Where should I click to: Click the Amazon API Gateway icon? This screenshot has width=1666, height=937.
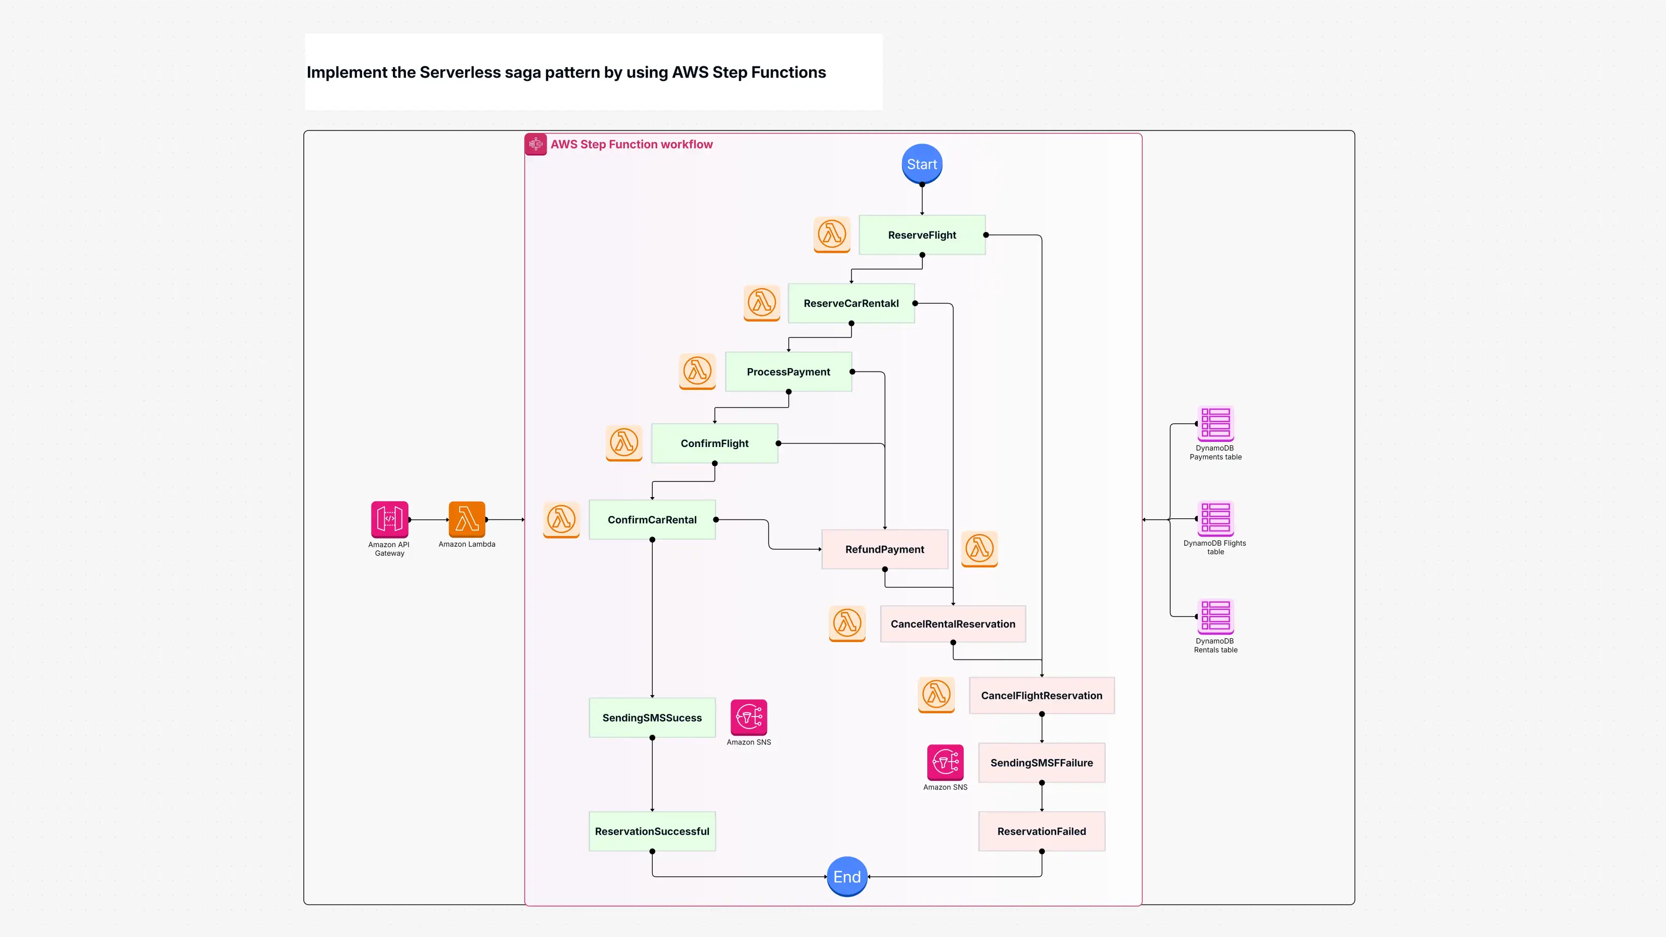click(x=389, y=519)
